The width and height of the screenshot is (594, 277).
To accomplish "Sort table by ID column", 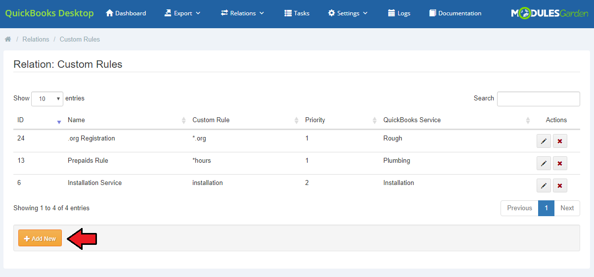I will pos(39,120).
